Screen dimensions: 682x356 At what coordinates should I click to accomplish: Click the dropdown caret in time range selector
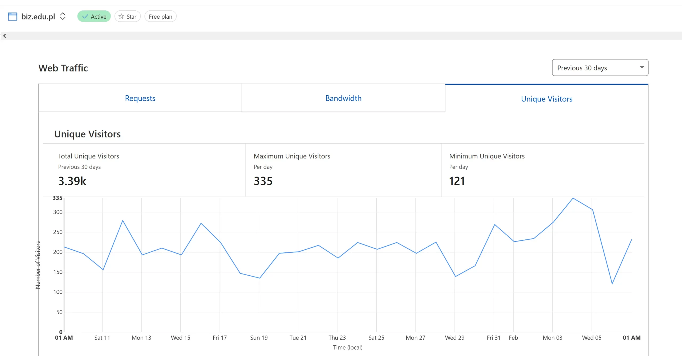[642, 67]
